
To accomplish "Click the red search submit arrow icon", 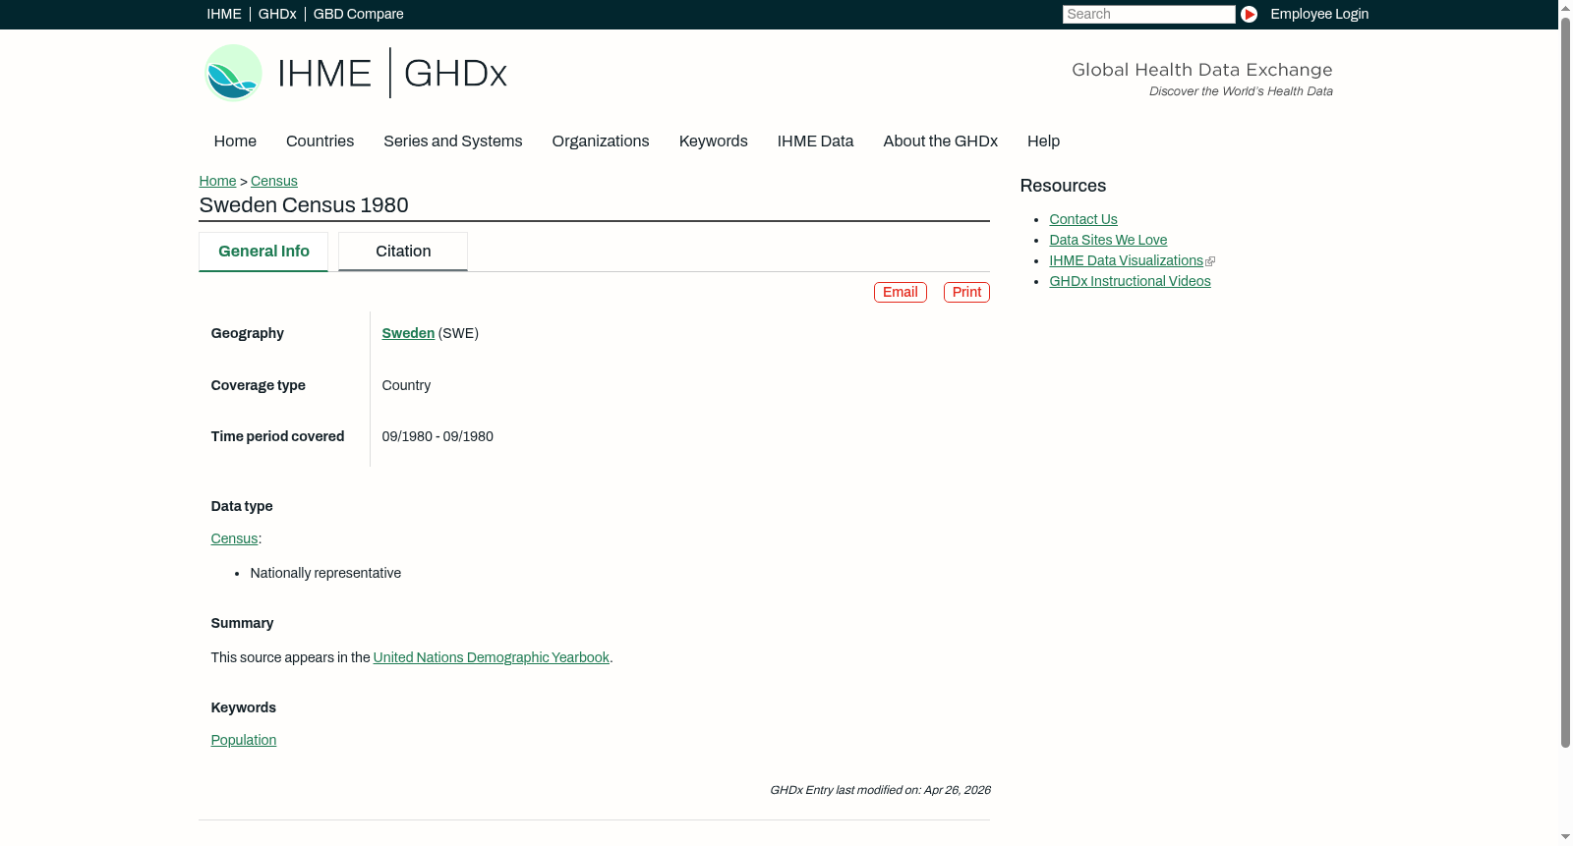I will click(x=1249, y=14).
